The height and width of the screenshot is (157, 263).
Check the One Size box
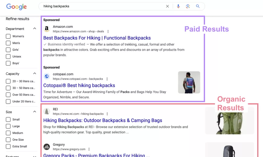pyautogui.click(x=8, y=139)
